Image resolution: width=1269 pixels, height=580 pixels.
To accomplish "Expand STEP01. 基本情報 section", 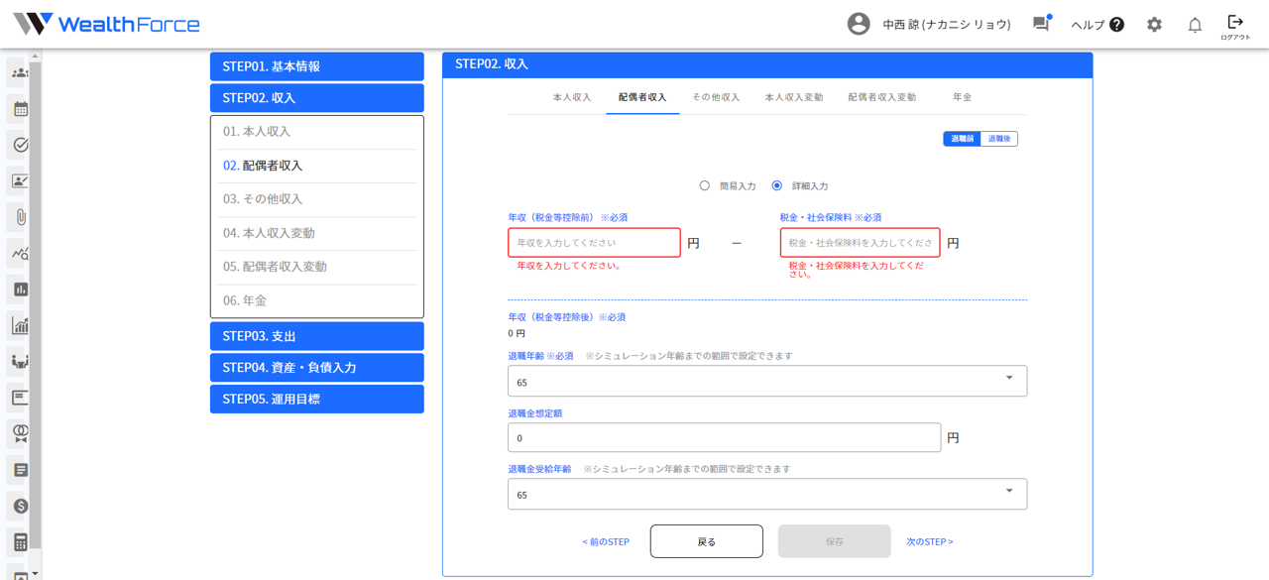I will pos(317,66).
